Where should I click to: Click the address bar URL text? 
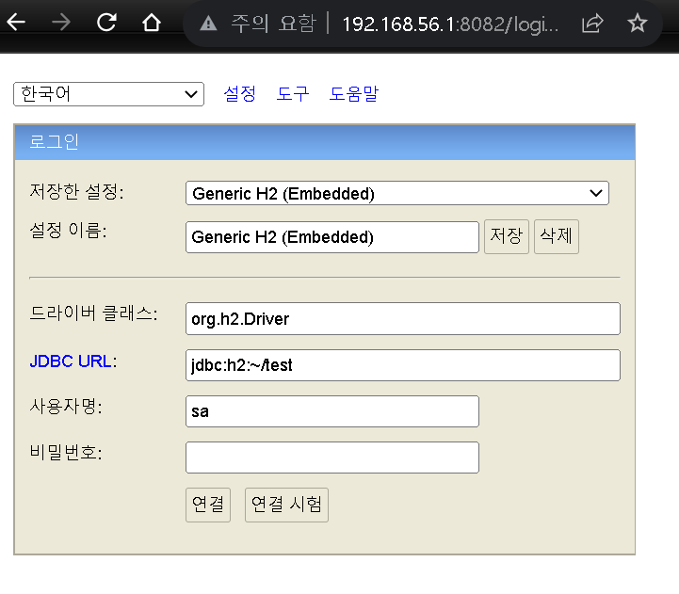450,24
